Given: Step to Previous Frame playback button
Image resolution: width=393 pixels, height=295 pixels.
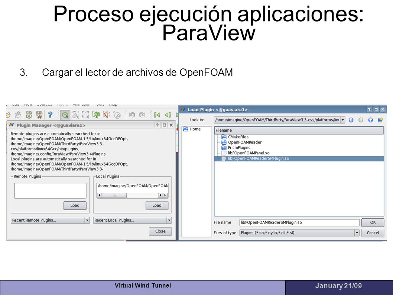Looking at the screenshot, I should pyautogui.click(x=168, y=115).
